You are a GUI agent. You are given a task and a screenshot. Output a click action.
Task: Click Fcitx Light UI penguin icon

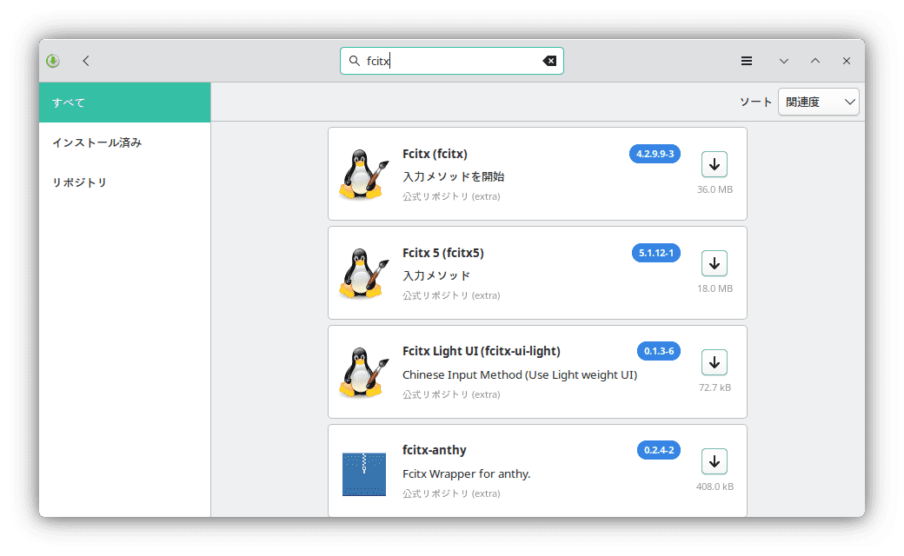pos(363,372)
